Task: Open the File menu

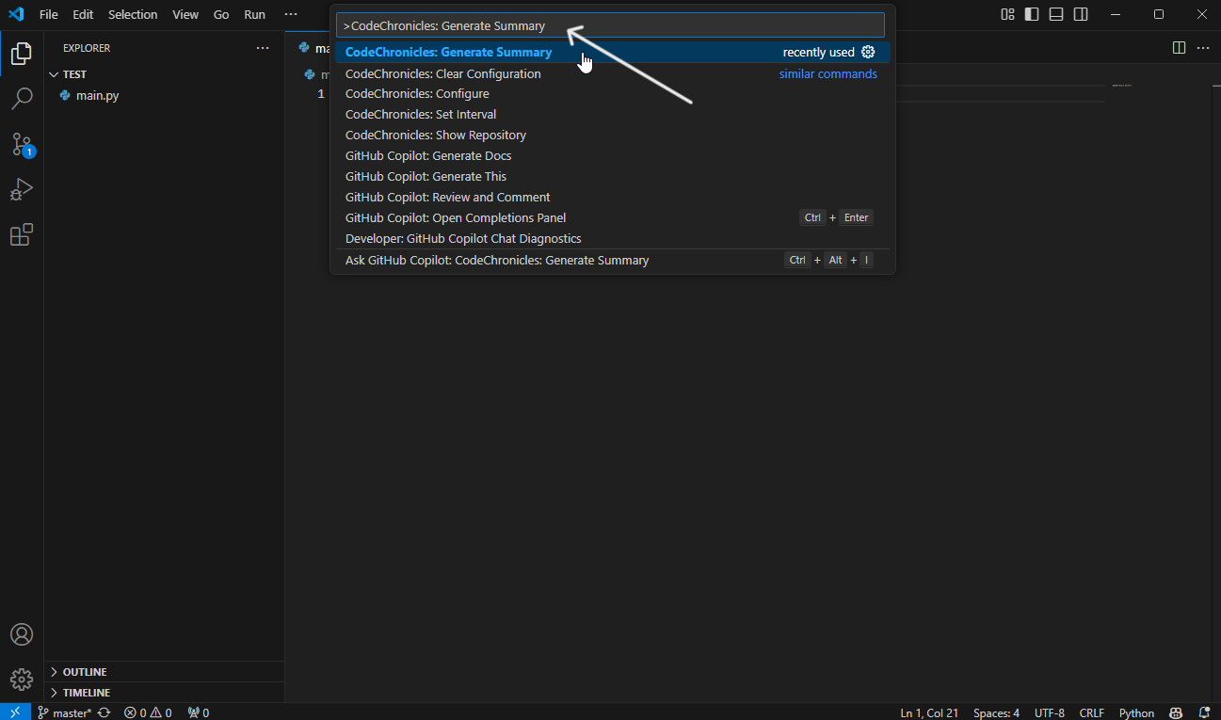Action: tap(49, 14)
